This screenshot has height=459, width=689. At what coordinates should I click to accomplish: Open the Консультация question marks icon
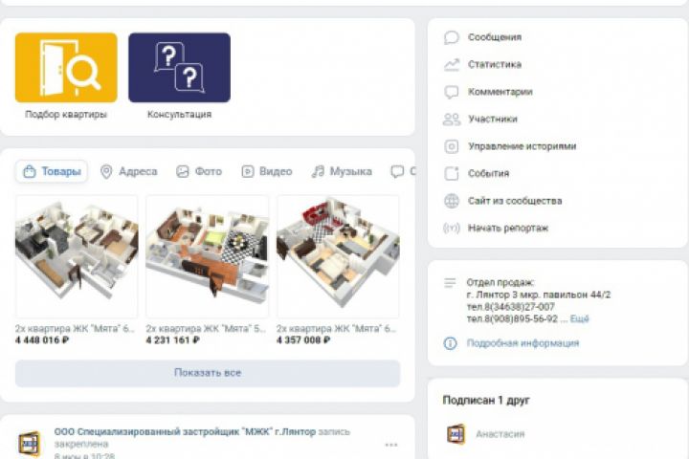(x=179, y=68)
